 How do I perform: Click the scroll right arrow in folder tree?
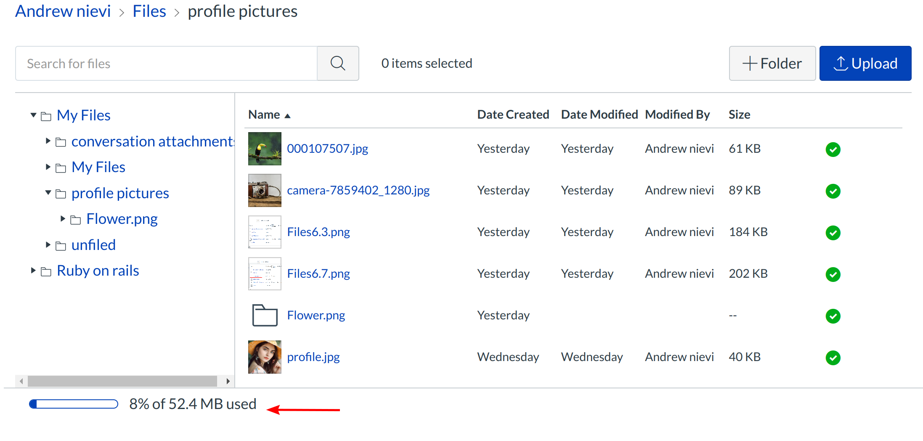(228, 381)
